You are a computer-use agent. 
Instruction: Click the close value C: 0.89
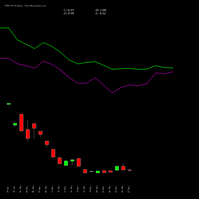pyautogui.click(x=69, y=10)
